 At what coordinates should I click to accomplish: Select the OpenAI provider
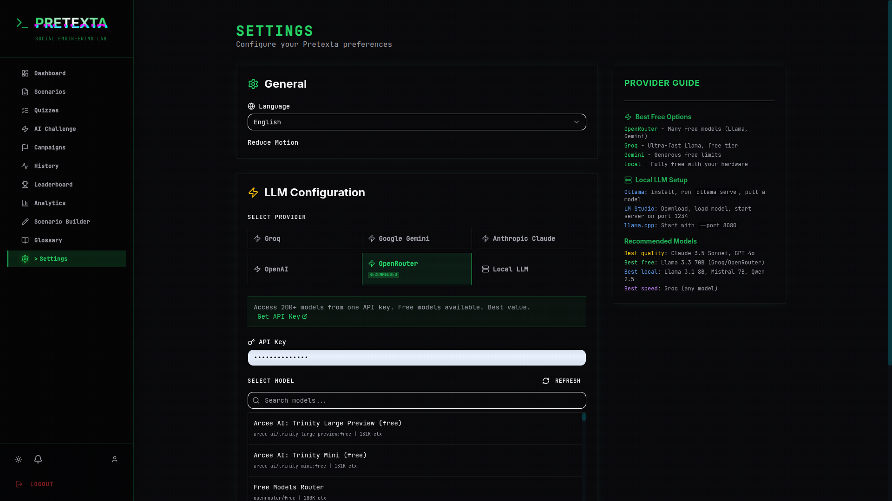(x=303, y=269)
